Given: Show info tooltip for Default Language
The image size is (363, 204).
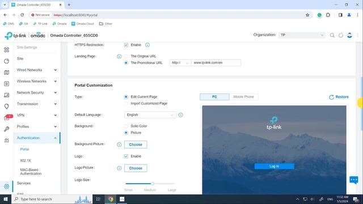Looking at the screenshot, I should [x=180, y=115].
